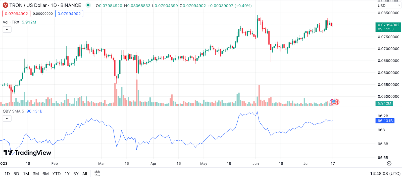The image size is (402, 179).
Task: Click the US flag economic event marker
Action: coord(334,102)
